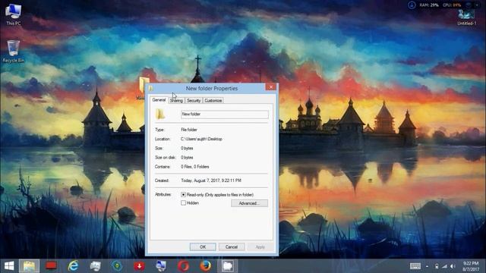Close the New folder Properties dialog
The width and height of the screenshot is (486, 273).
pos(271,87)
